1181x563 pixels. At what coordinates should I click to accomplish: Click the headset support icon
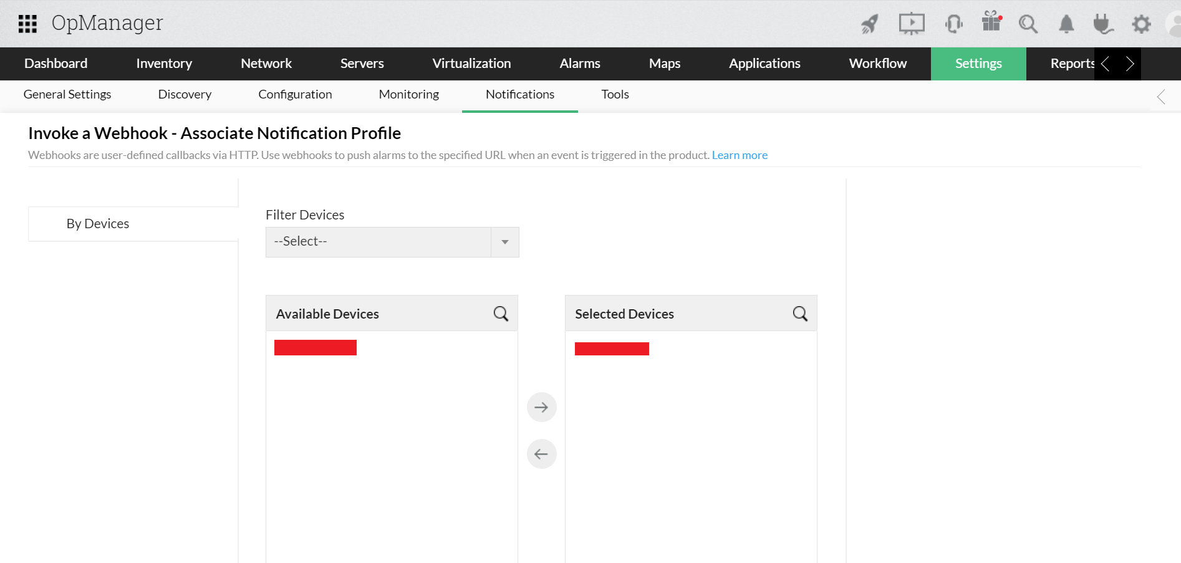(953, 24)
